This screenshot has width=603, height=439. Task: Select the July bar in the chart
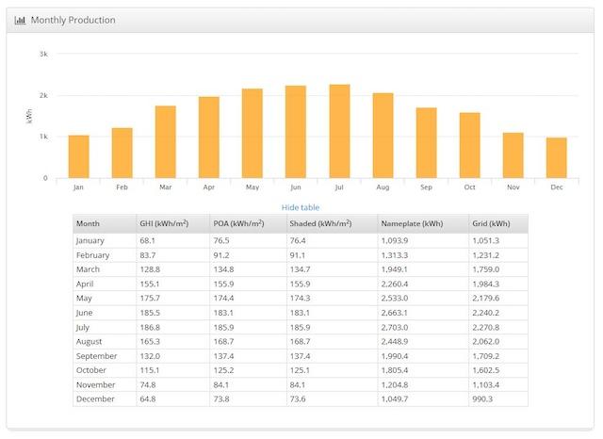(339, 131)
